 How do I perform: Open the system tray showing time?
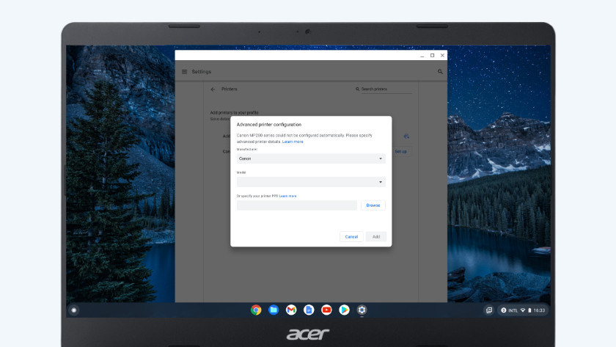coord(523,310)
